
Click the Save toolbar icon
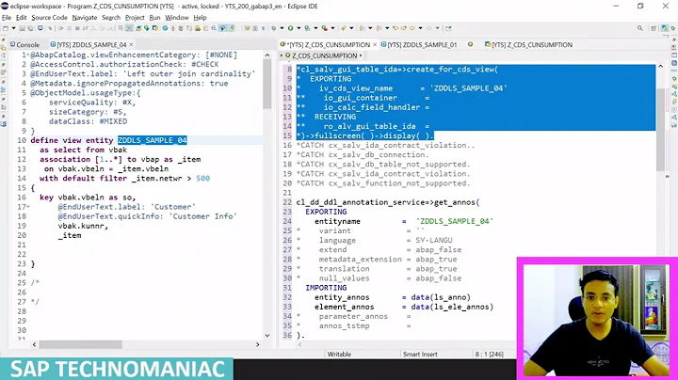[22, 28]
